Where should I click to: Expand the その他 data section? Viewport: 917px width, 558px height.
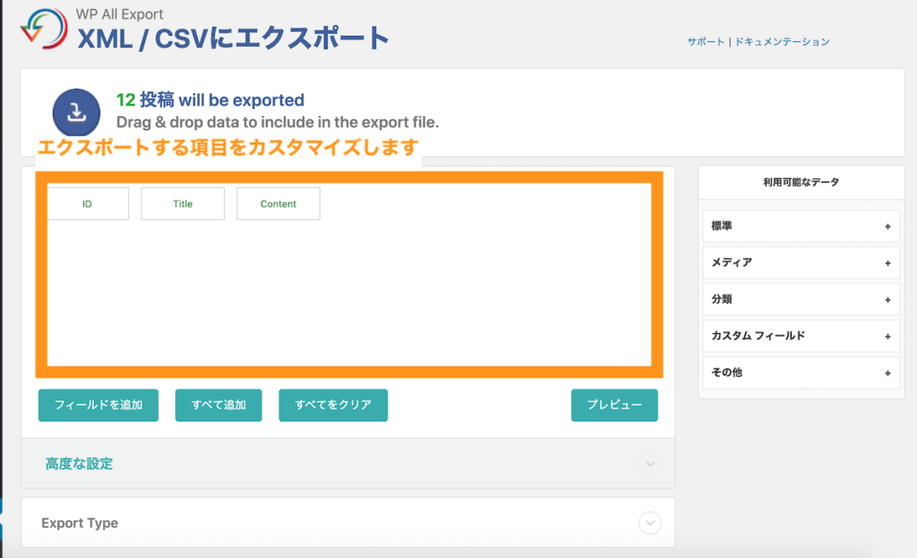click(800, 373)
